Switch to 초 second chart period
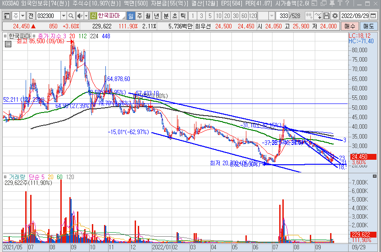 [x=175, y=16]
